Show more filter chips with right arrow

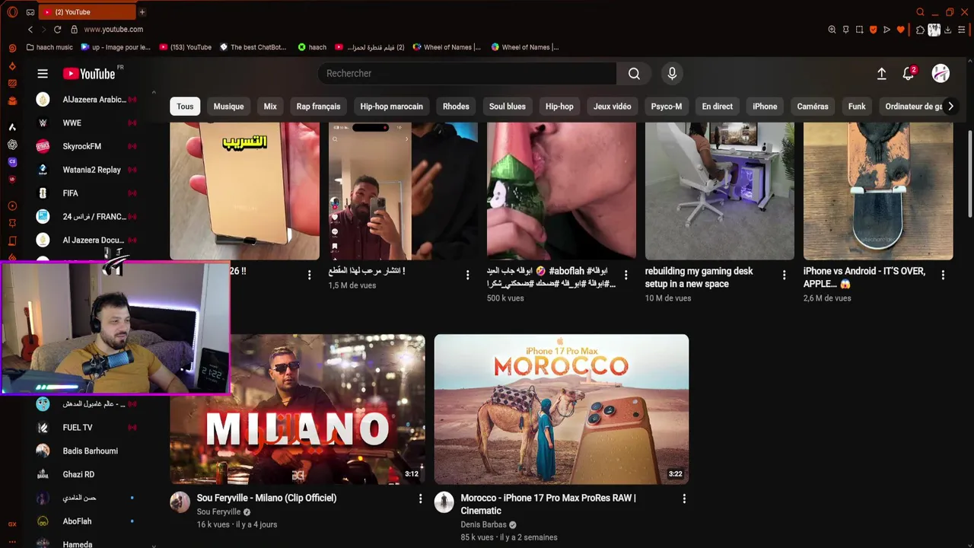click(x=950, y=107)
